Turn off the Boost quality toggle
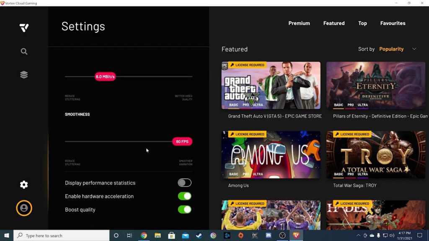The width and height of the screenshot is (429, 241). (x=185, y=210)
